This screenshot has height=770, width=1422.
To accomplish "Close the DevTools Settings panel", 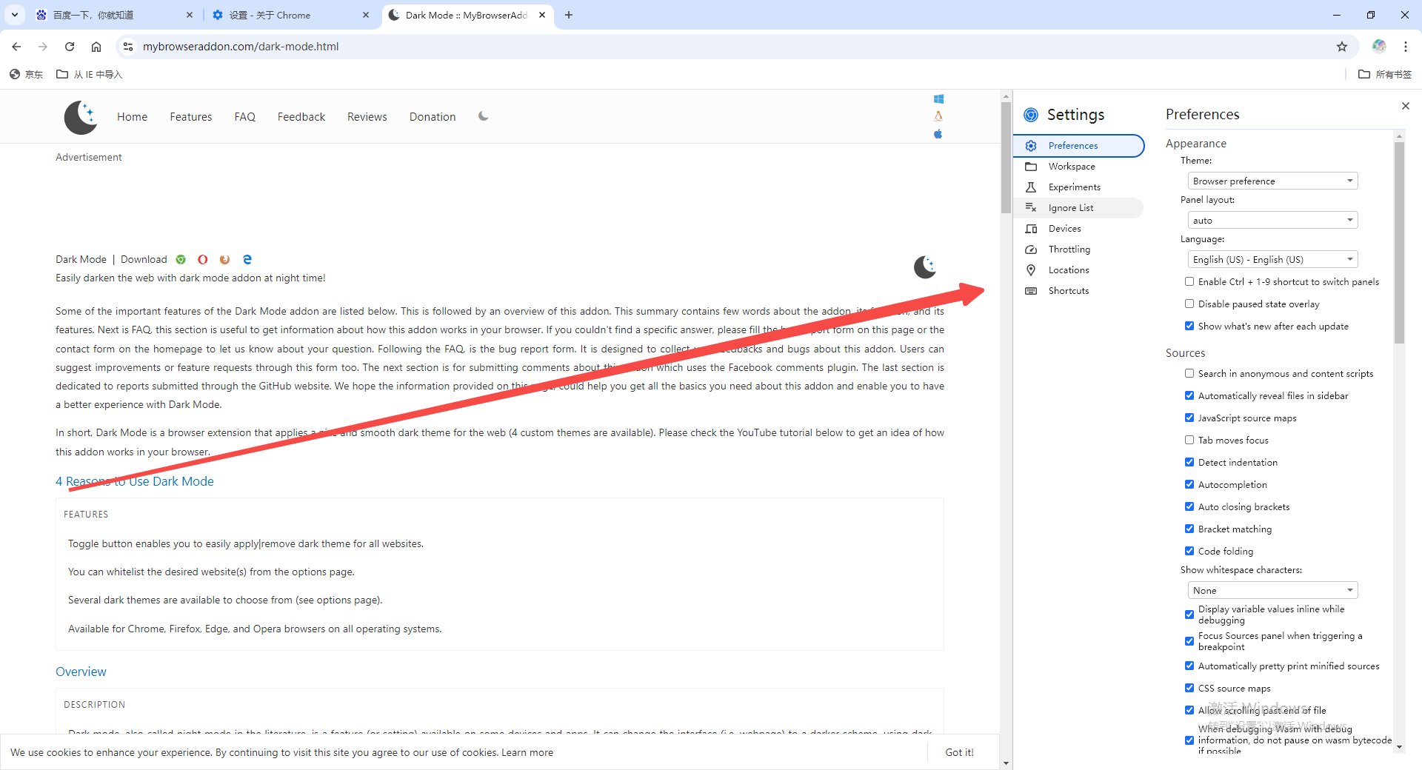I will [1406, 106].
